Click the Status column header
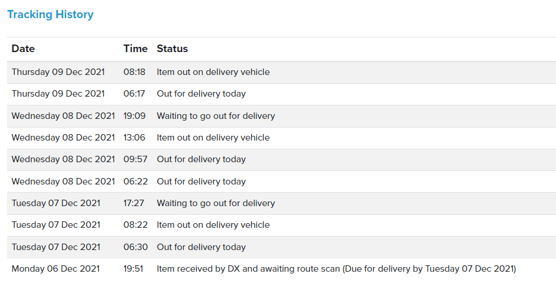The image size is (556, 284). [x=172, y=49]
